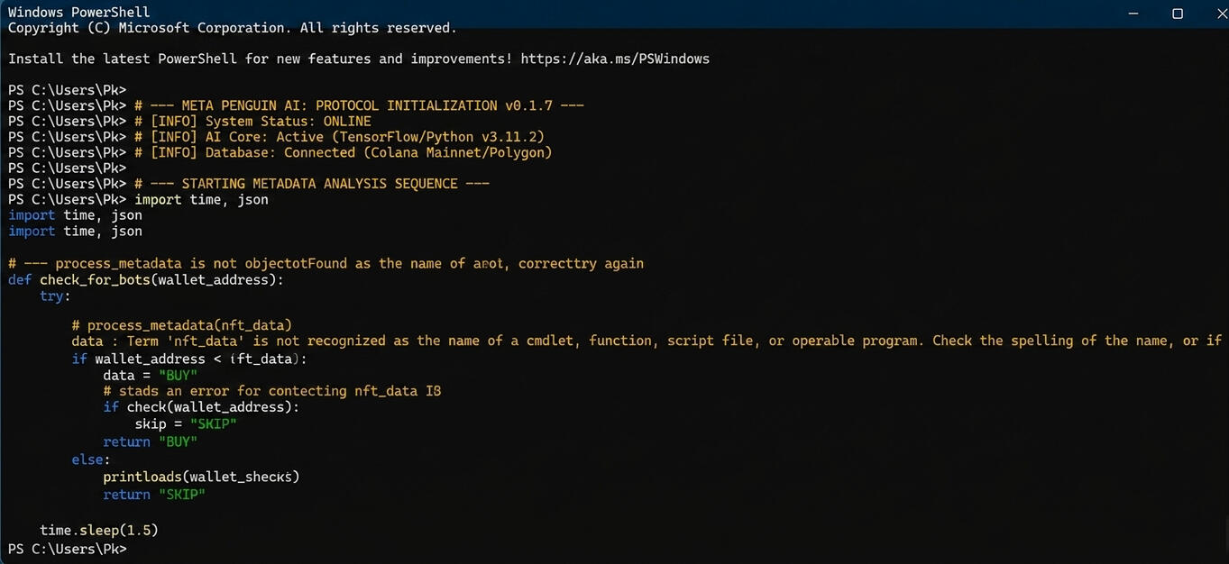Click the try: keyword
Screen dimensions: 1229x564
click(x=55, y=296)
